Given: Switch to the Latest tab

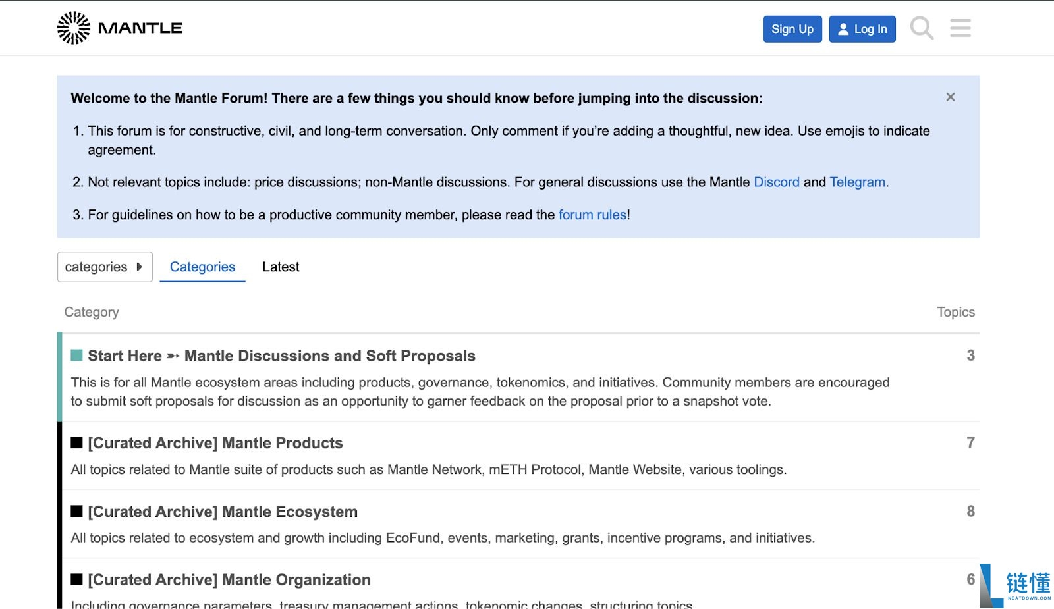Looking at the screenshot, I should [281, 267].
